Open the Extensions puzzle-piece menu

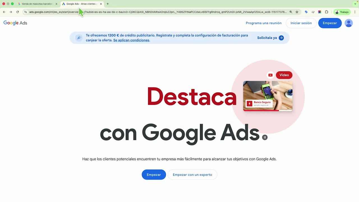(x=326, y=12)
